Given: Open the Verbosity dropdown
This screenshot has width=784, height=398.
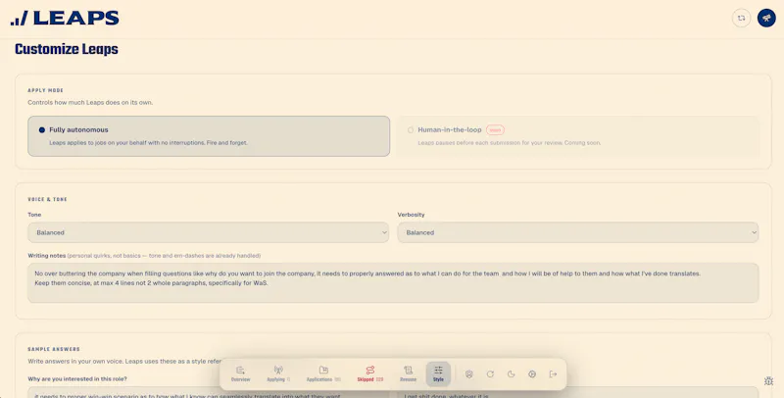Looking at the screenshot, I should [578, 232].
